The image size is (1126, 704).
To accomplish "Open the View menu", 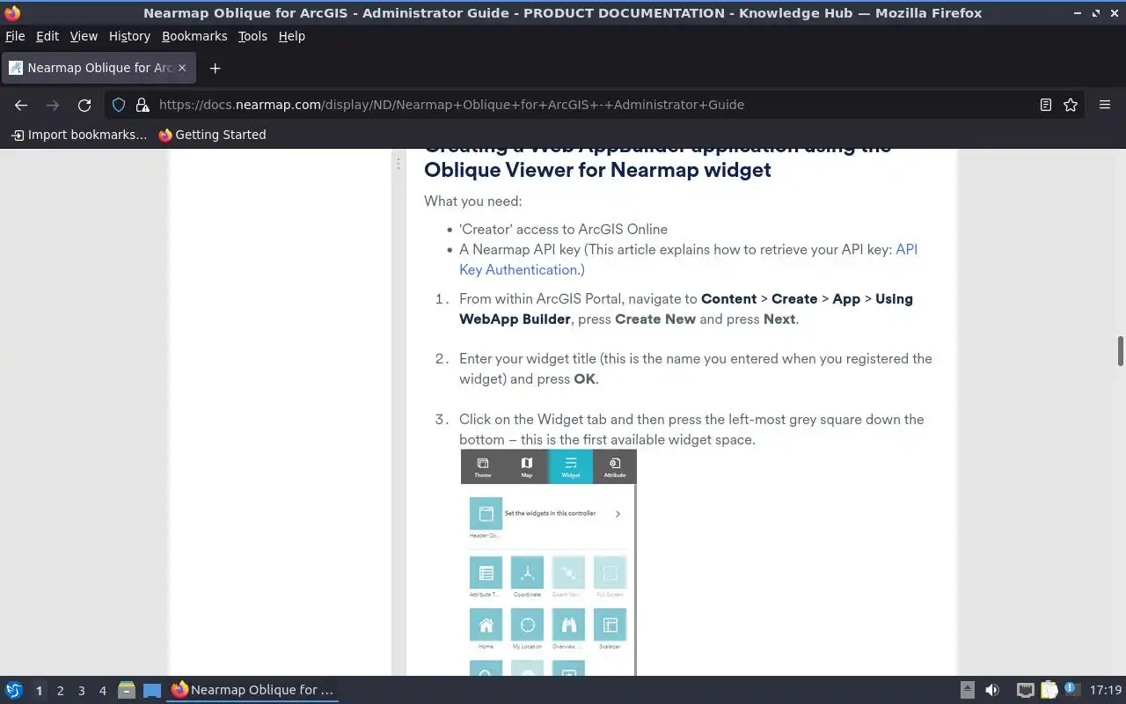I will 84,36.
